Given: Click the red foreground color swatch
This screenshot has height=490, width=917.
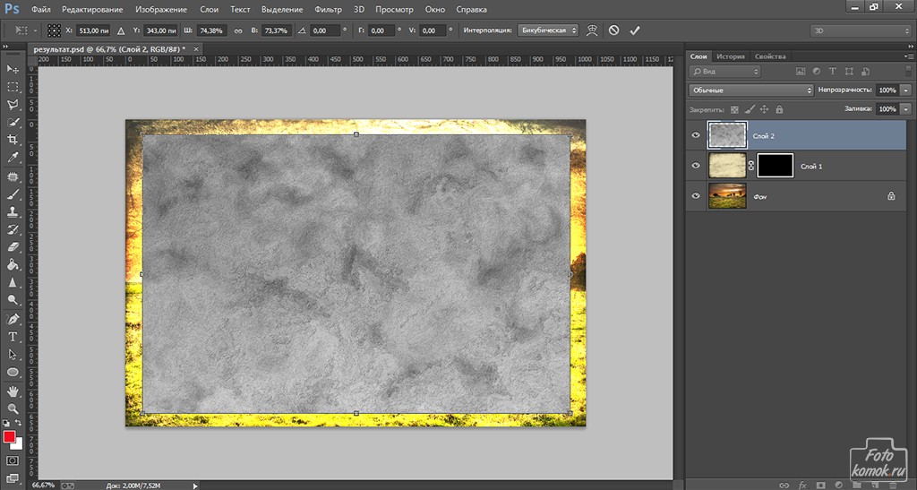Looking at the screenshot, I should (10, 437).
